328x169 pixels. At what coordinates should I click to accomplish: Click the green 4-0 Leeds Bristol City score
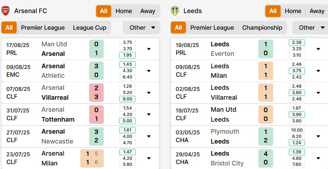coord(266,158)
